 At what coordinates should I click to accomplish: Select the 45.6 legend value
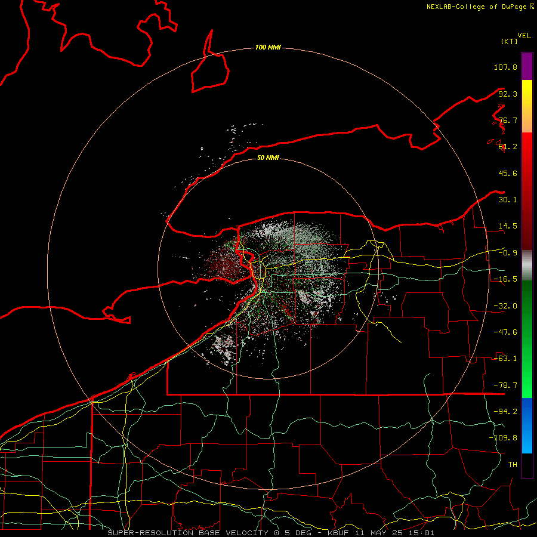coord(508,173)
